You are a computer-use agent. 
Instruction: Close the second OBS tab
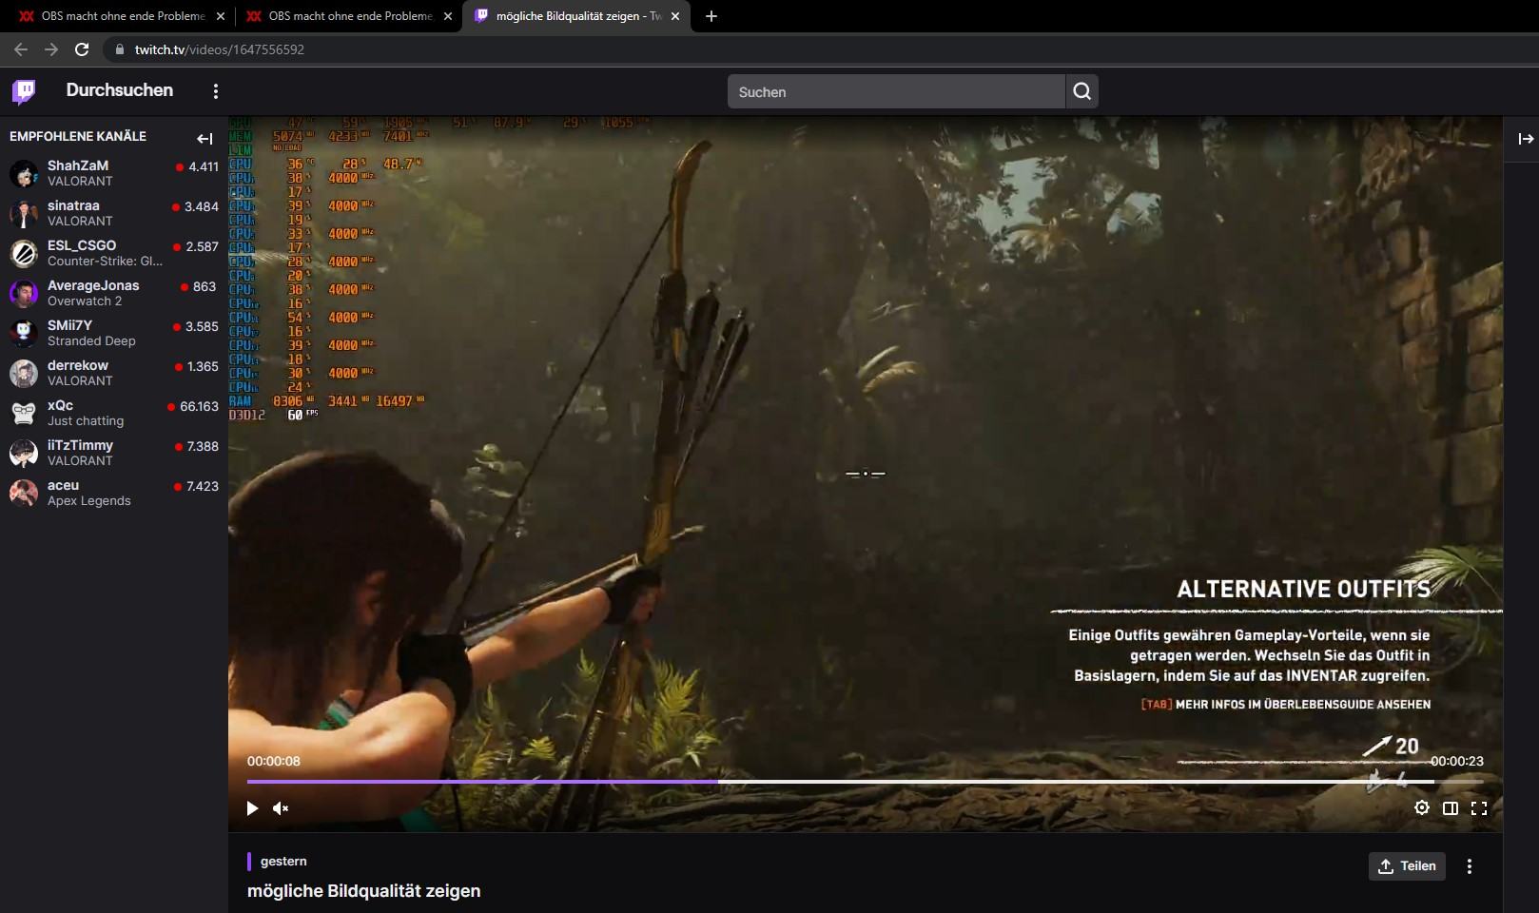[x=448, y=16]
